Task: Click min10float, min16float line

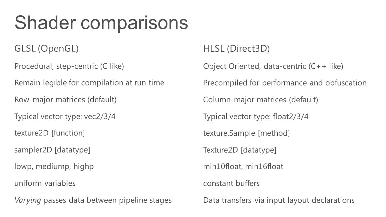Action: 243,166
